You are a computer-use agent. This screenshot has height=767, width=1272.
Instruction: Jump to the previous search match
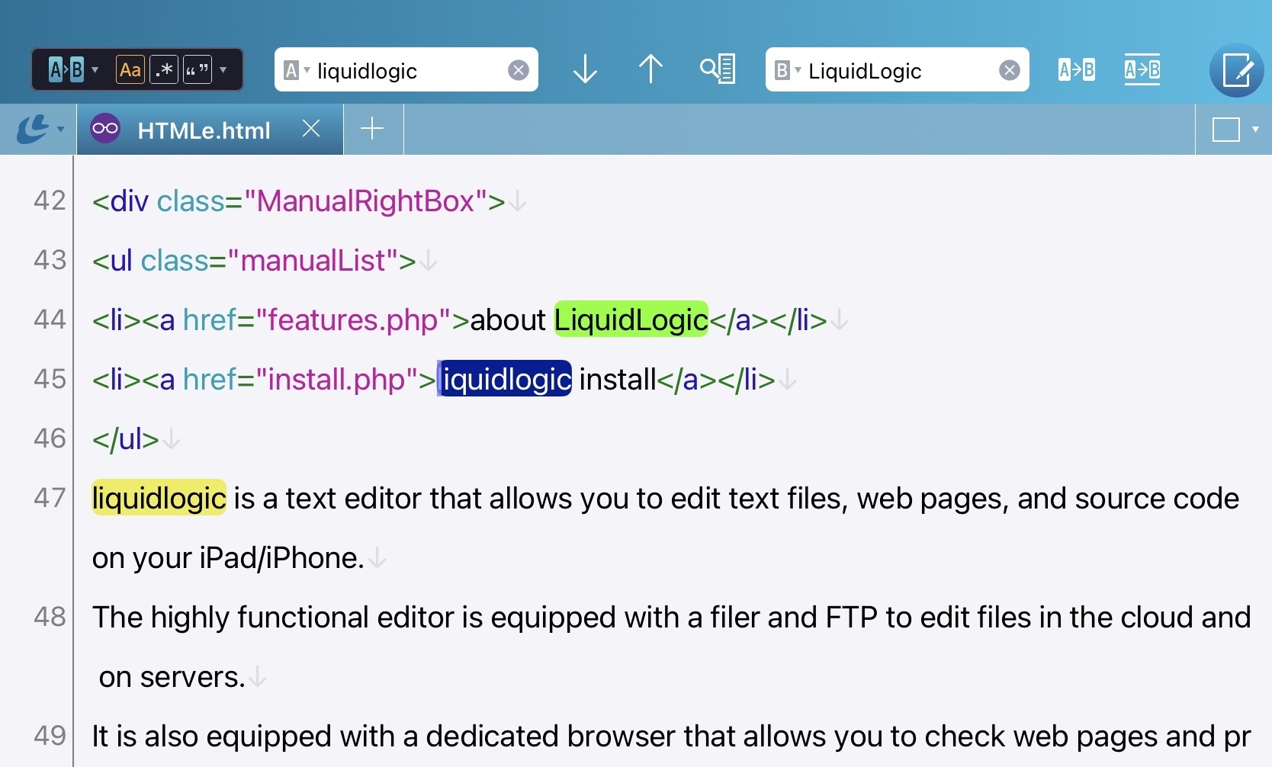pos(650,69)
